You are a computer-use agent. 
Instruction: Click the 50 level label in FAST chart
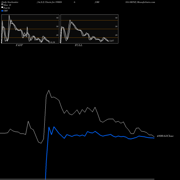[57, 26]
